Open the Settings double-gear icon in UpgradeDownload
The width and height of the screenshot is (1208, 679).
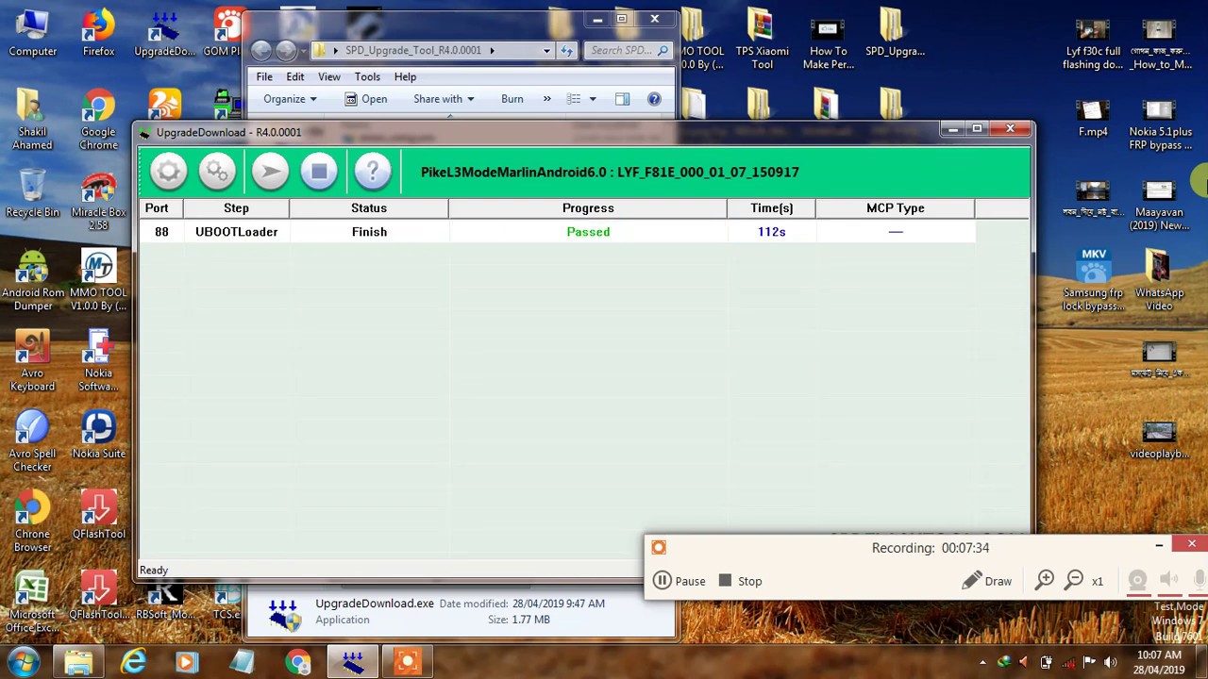click(217, 172)
